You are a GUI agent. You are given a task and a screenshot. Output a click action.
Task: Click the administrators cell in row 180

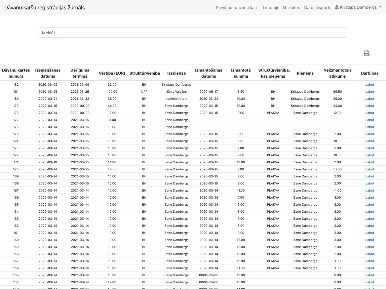click(x=177, y=98)
